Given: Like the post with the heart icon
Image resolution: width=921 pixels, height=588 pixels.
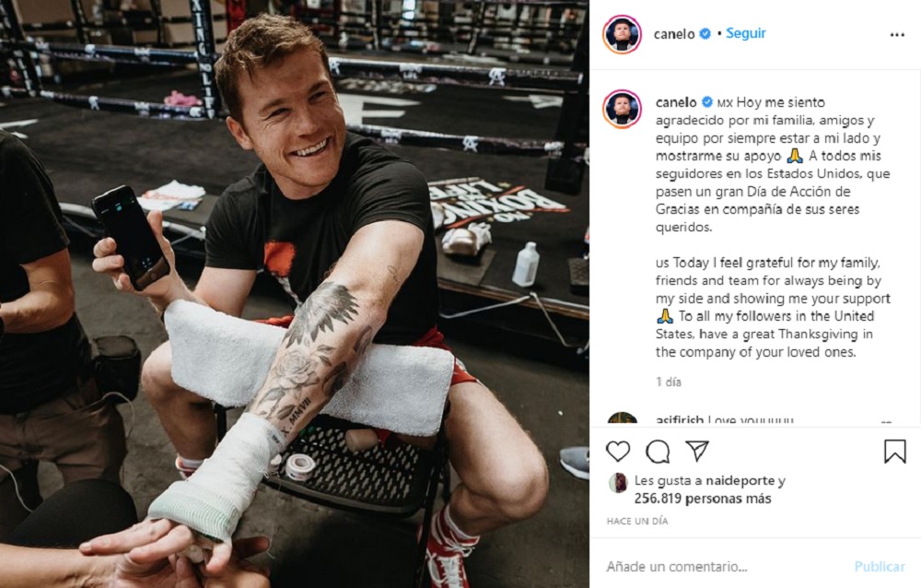Looking at the screenshot, I should [x=618, y=452].
